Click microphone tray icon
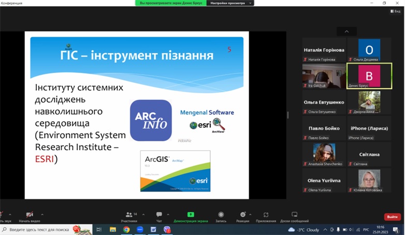Screen dimensions: 405x235 click(338, 230)
